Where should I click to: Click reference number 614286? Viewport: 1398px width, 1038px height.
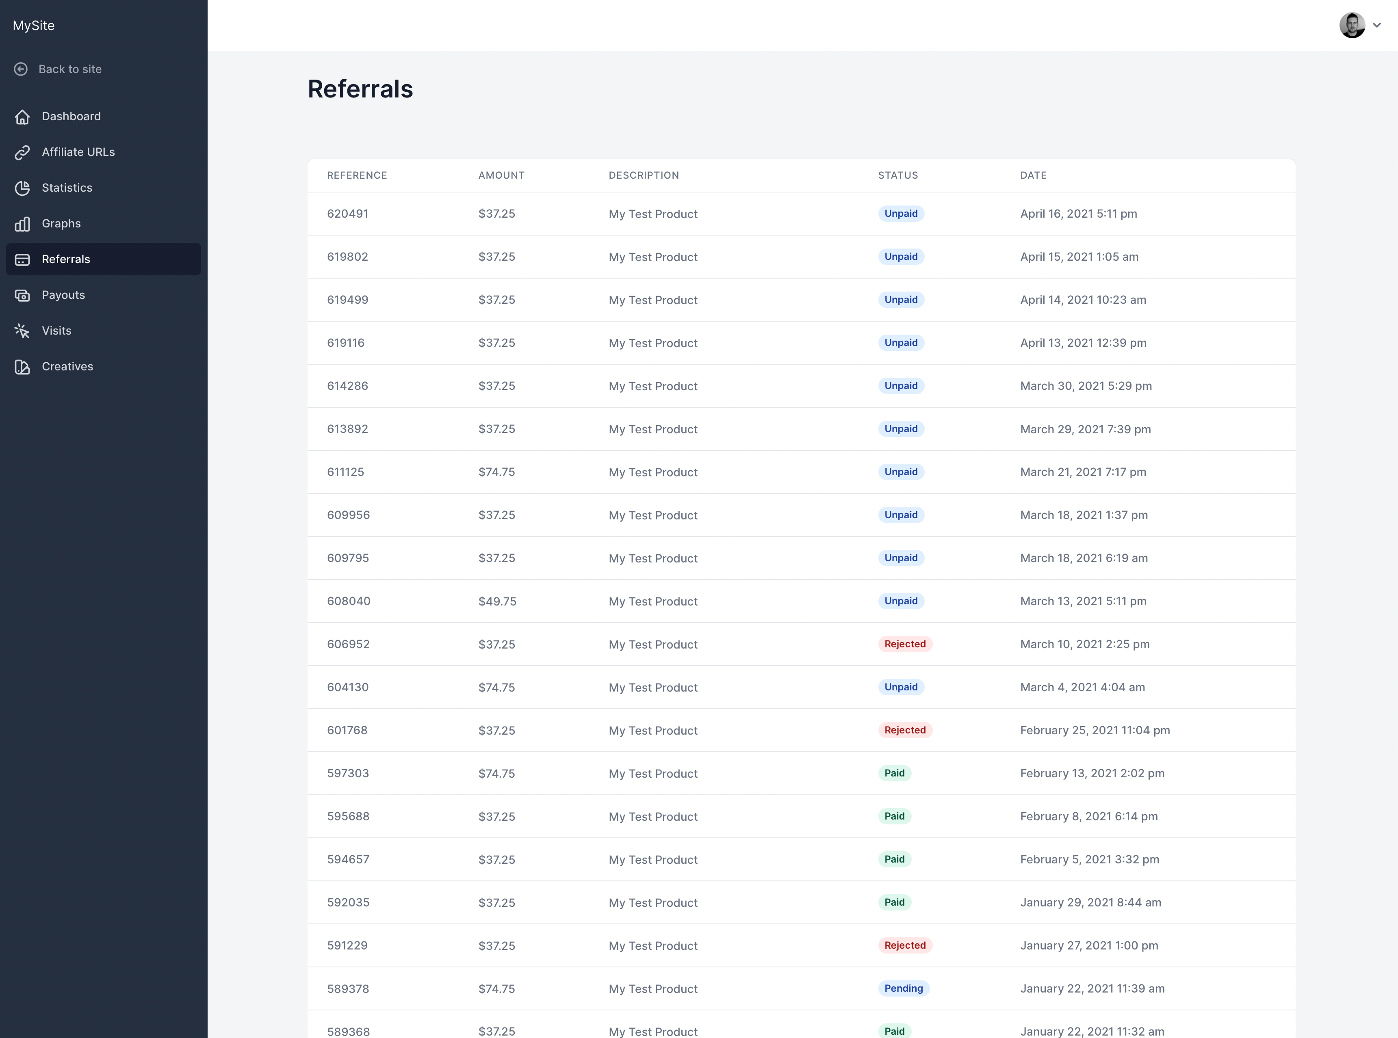[x=348, y=386]
